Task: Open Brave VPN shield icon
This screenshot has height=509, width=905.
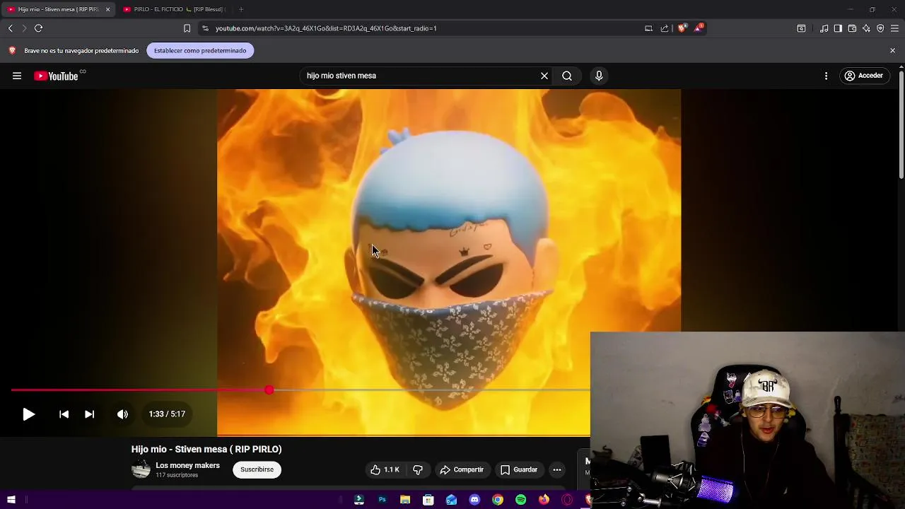Action: pos(880,28)
